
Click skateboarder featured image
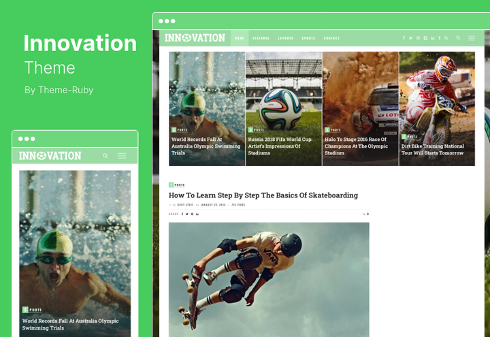point(269,280)
